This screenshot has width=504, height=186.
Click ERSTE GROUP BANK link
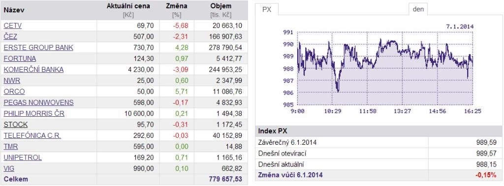[38, 48]
